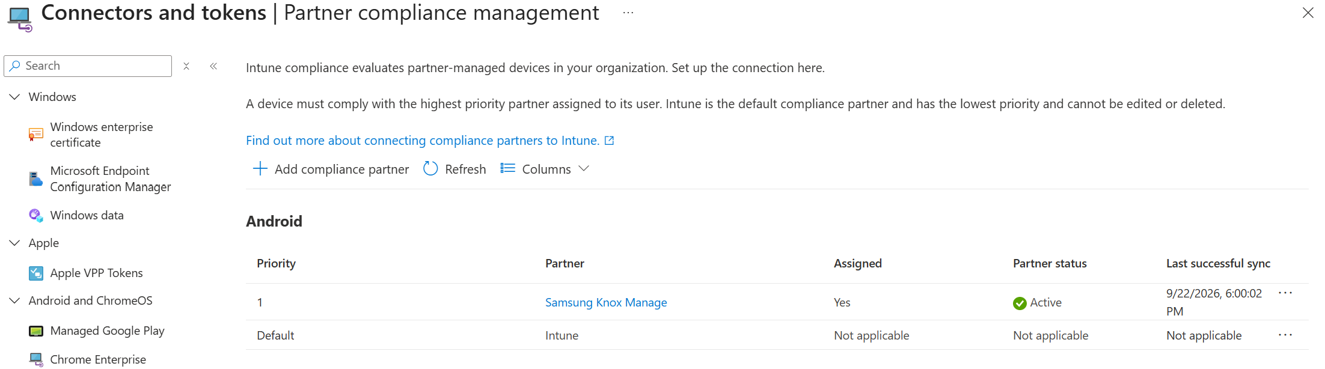
Task: Select the priority 1 cell
Action: [x=260, y=302]
